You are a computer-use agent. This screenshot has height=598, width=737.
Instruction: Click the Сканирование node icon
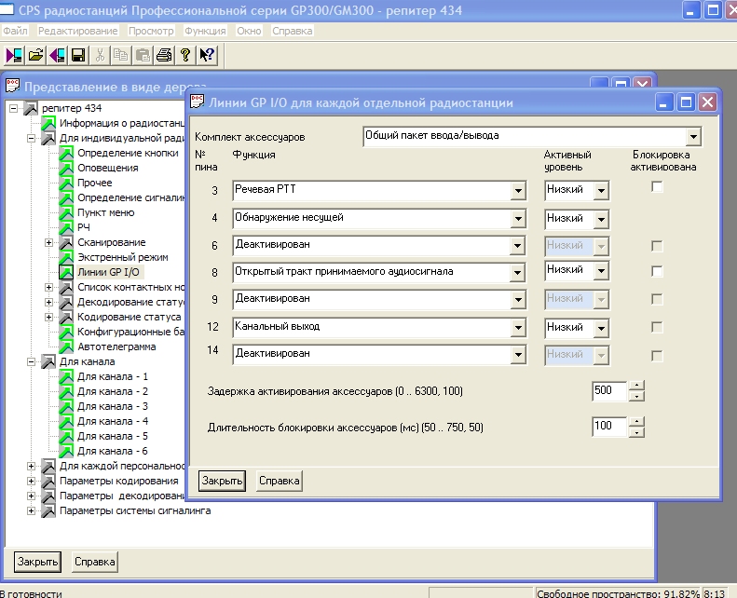pos(66,242)
